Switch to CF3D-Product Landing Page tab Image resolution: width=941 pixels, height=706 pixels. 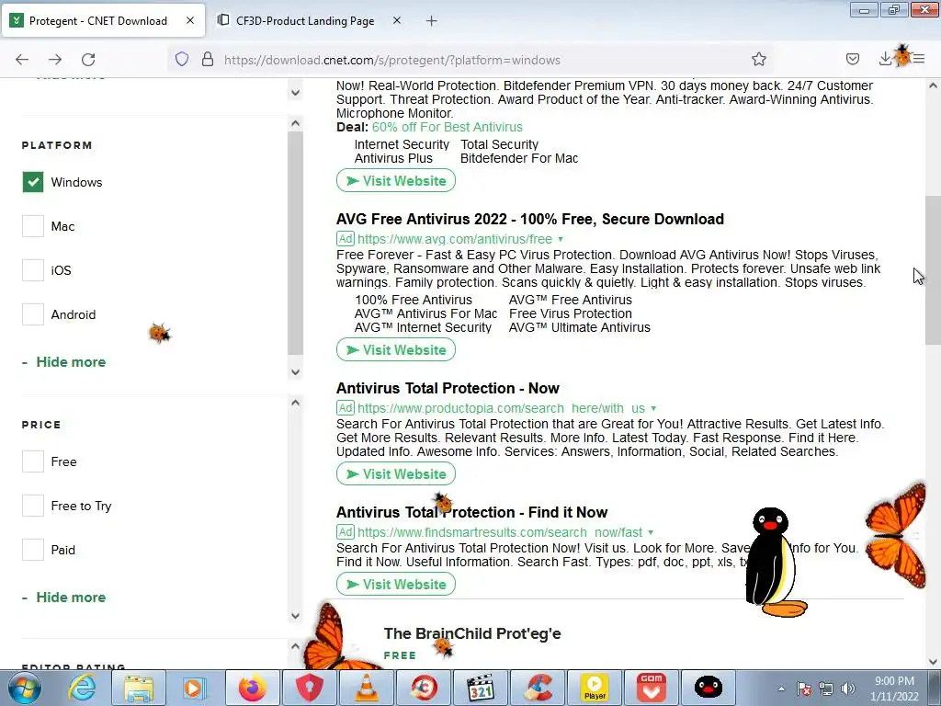coord(305,21)
